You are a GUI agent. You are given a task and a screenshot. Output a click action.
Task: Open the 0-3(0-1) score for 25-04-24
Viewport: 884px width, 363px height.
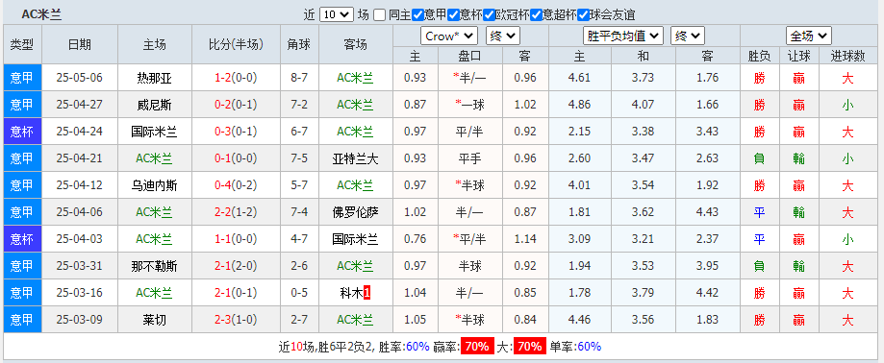tap(236, 132)
